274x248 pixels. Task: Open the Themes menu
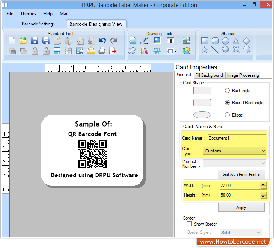[x=28, y=14]
